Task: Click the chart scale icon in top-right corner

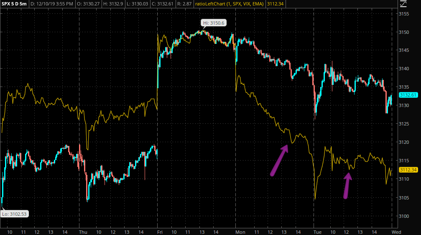Action: click(403, 4)
